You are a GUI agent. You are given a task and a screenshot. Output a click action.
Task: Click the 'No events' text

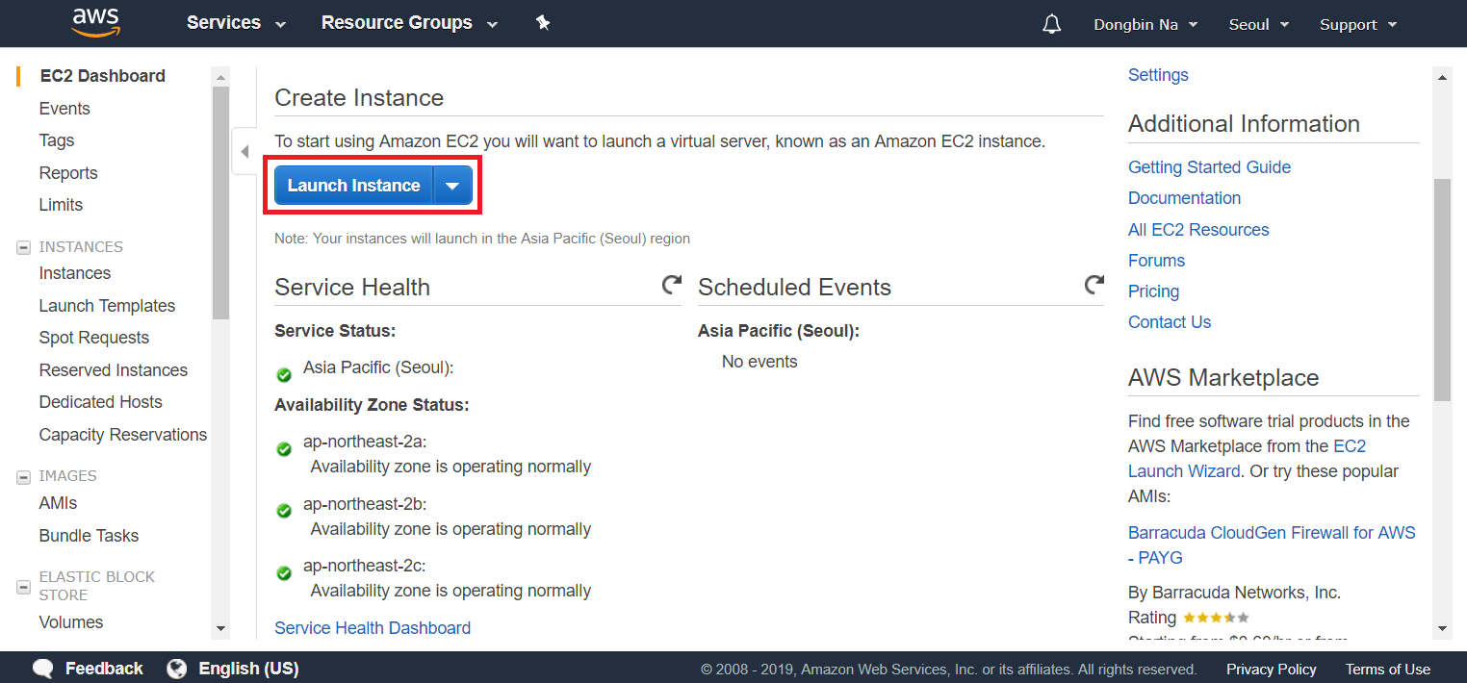(x=759, y=362)
